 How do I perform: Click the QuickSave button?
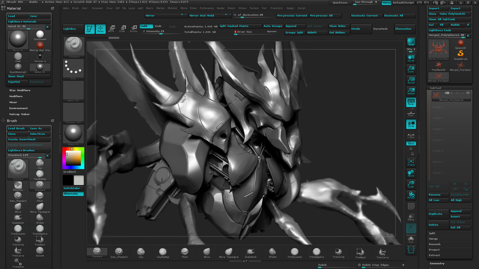coord(340,3)
